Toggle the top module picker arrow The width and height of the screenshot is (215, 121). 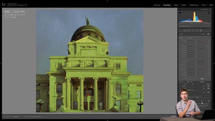(107, 1)
